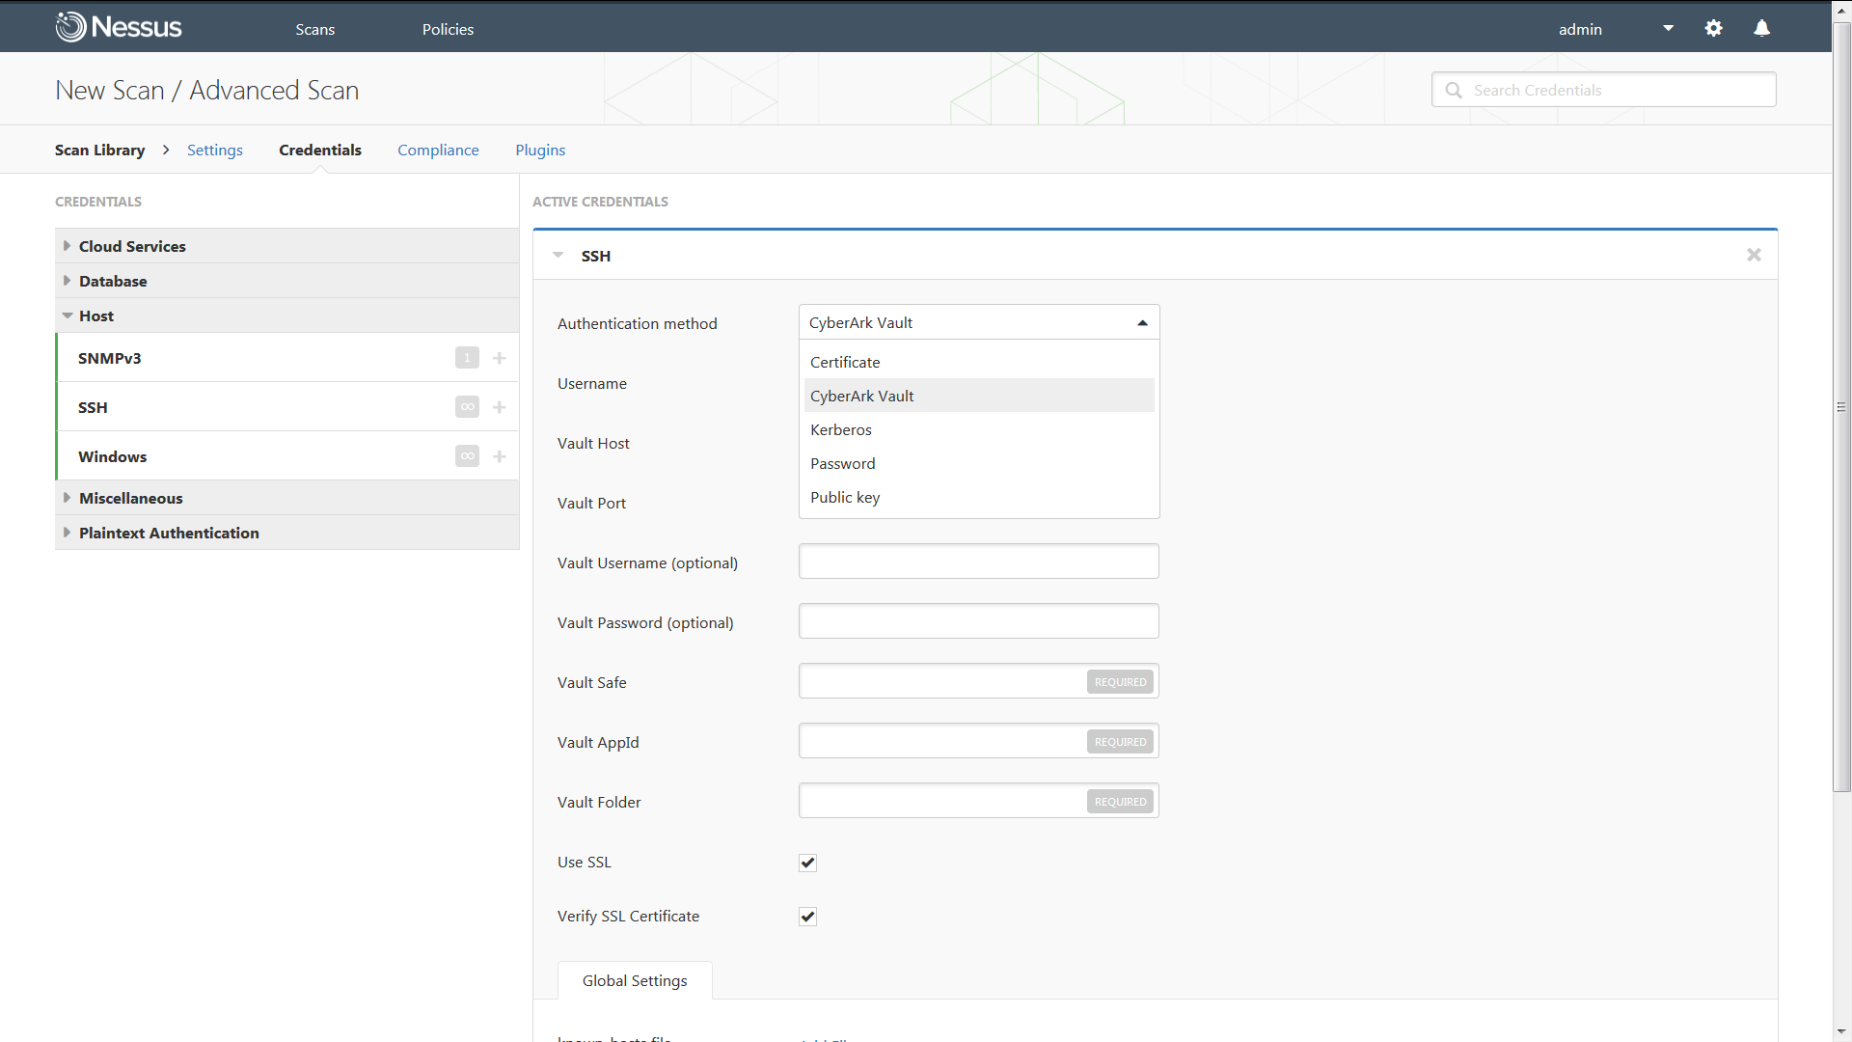Open the Global Settings tab
The image size is (1852, 1042).
[635, 980]
